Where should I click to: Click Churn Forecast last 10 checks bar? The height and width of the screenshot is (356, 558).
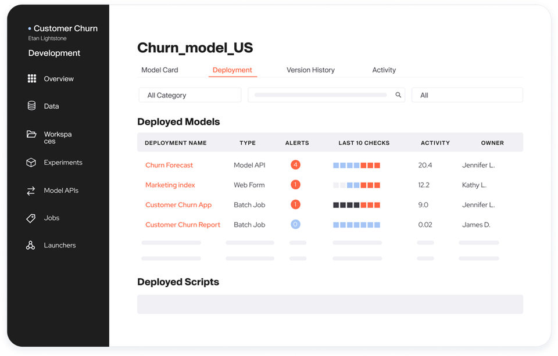click(356, 166)
